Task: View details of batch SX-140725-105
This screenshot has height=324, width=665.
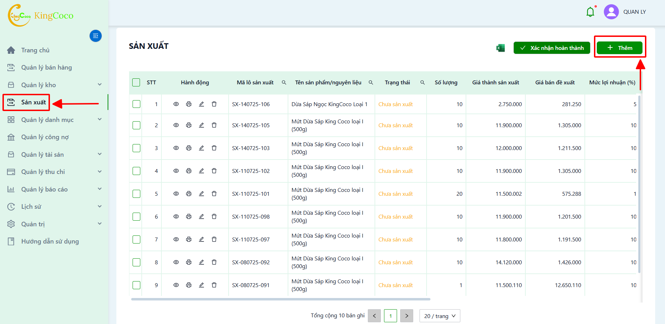Action: click(176, 125)
